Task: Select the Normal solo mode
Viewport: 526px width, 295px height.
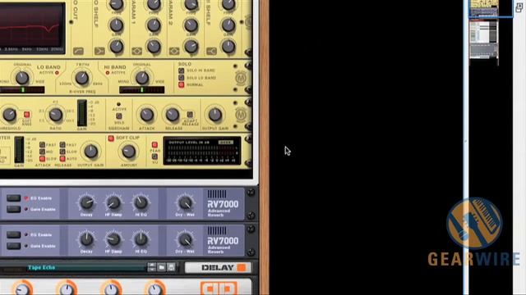Action: [181, 84]
